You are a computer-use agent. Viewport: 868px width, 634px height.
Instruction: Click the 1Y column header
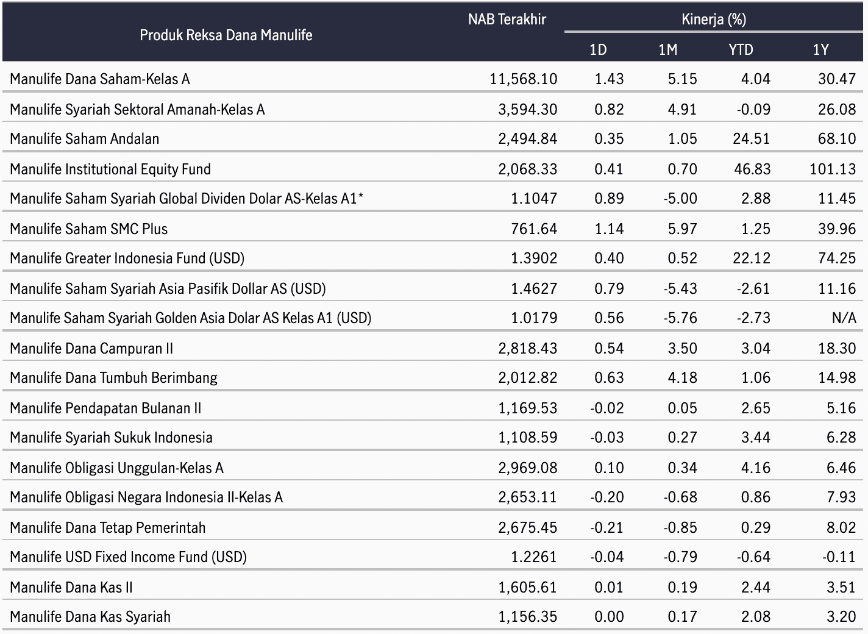(820, 49)
